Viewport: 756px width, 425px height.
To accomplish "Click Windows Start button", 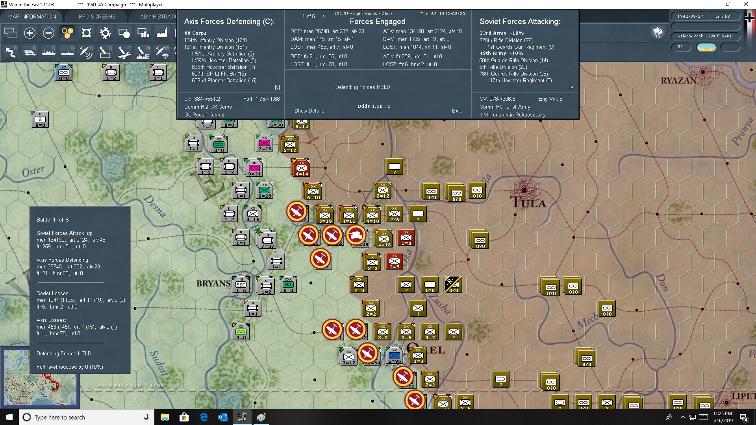I will tap(9, 417).
